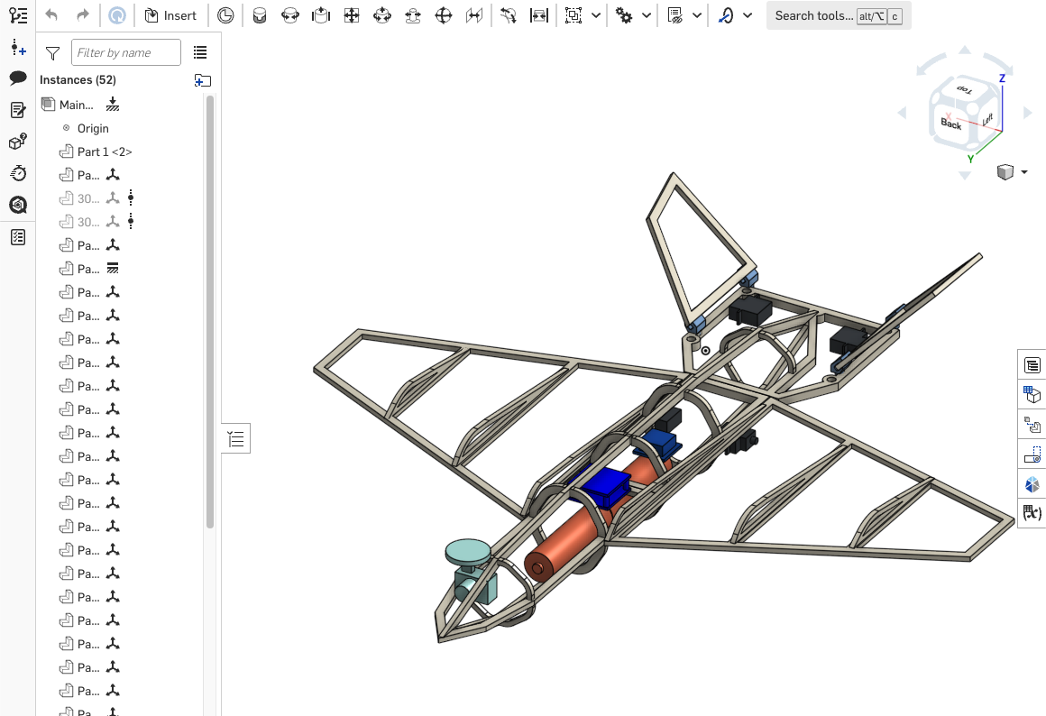
Task: Select the Pa... row with the striped fixed icon
Action: [88, 269]
